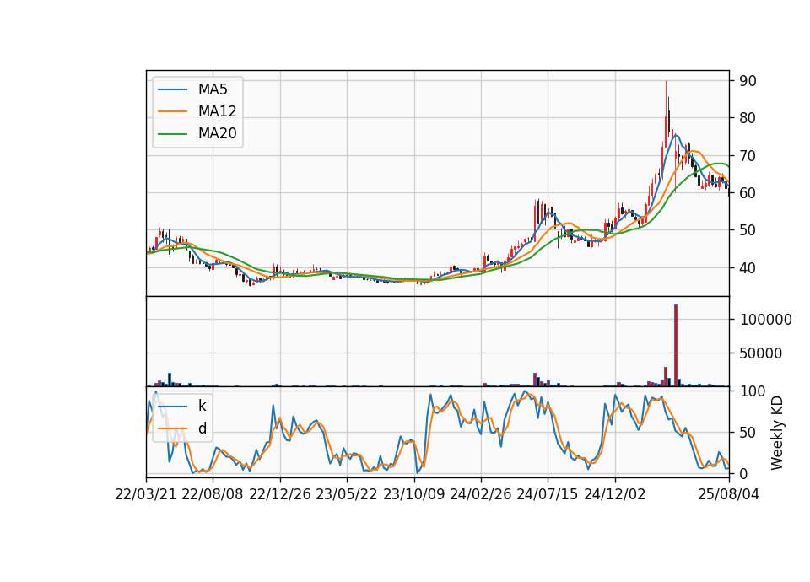Click the 24/07/15 date axis label
This screenshot has height=582, width=810.
[x=547, y=494]
